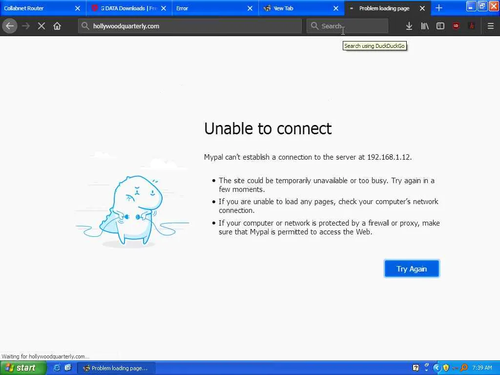Click the search box magnifier icon

314,26
